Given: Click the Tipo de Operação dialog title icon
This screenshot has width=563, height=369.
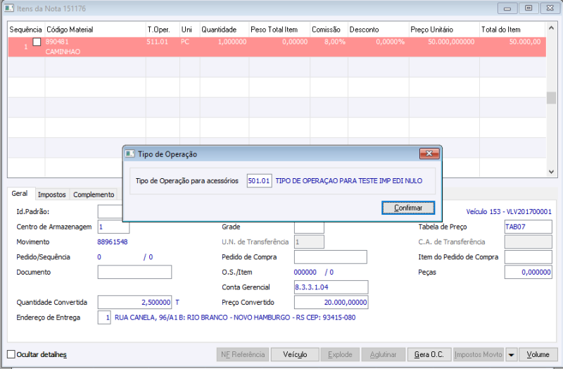Looking at the screenshot, I should tap(129, 154).
